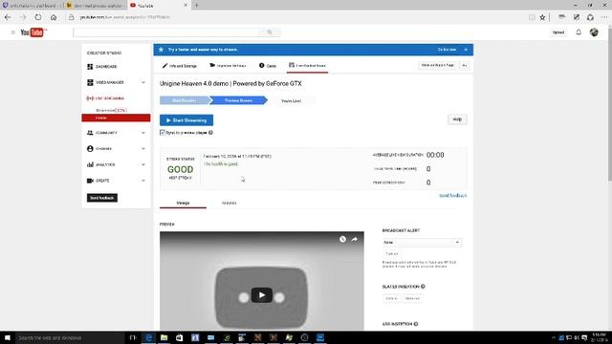The image size is (612, 344).
Task: Select the highlighted Events sidebar entry
Action: point(116,118)
